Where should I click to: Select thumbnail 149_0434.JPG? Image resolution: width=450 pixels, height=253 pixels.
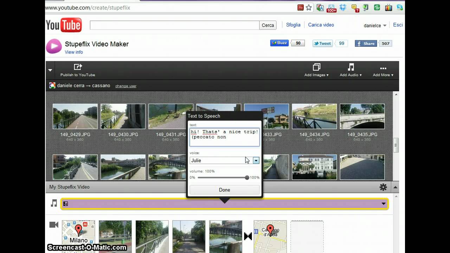coord(314,116)
